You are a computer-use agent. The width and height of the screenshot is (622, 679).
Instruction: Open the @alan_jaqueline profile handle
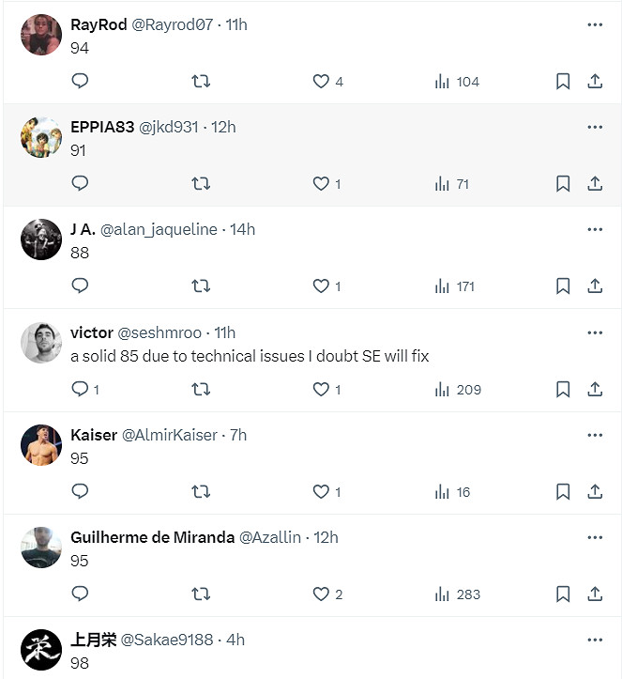(x=159, y=229)
